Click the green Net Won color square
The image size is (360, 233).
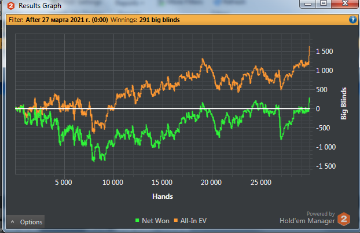[x=137, y=220]
